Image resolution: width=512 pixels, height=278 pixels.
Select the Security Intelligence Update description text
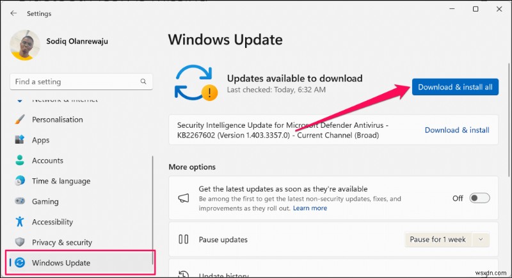[x=283, y=130]
